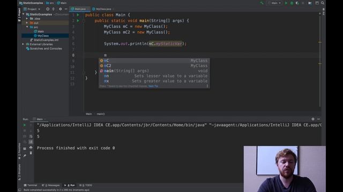Choose the mn template suggestion
Image resolution: width=343 pixels, height=192 pixels.
coord(154,76)
